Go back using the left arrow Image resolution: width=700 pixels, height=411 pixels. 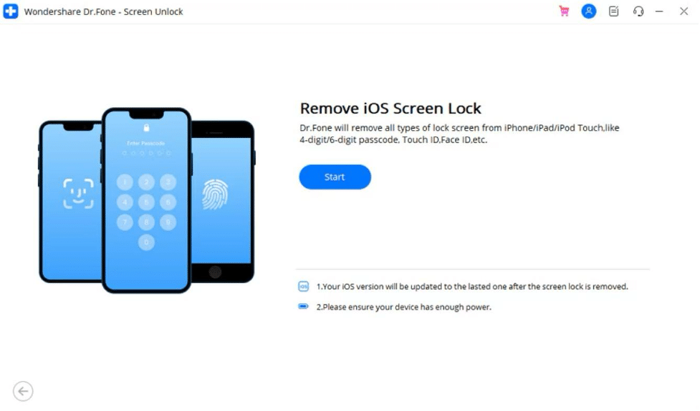(23, 392)
